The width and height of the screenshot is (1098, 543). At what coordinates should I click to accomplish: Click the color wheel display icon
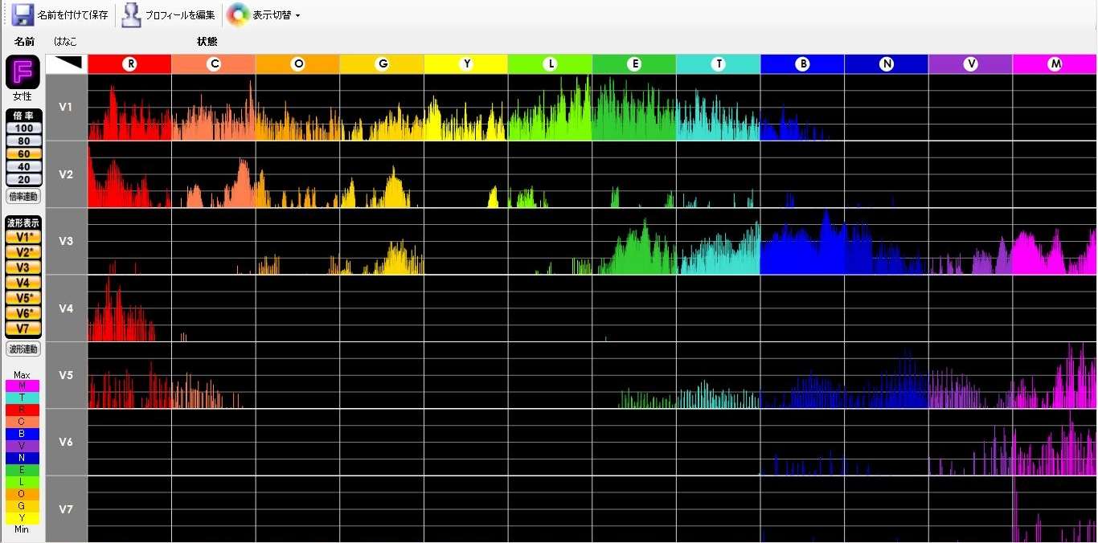[x=238, y=14]
